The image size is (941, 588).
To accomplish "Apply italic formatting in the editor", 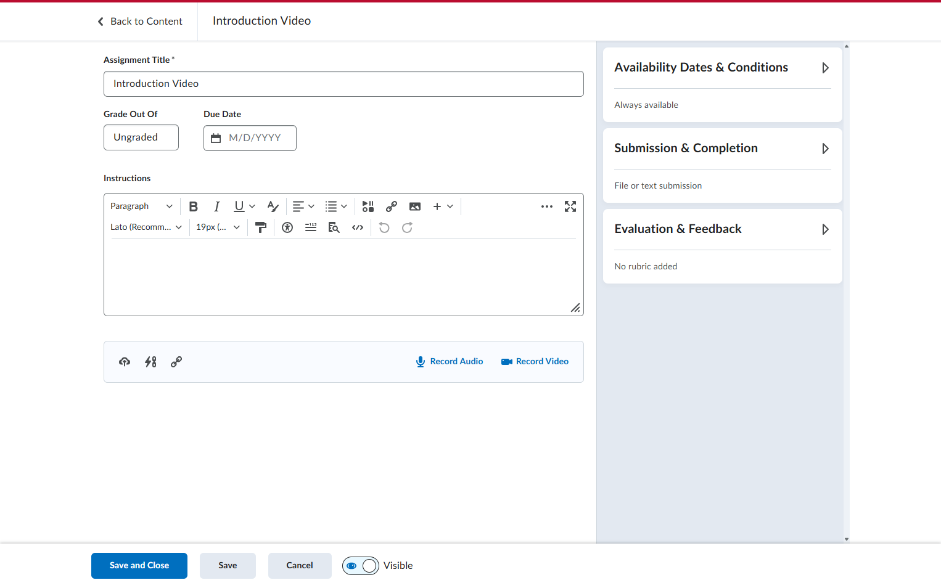I will coord(216,206).
